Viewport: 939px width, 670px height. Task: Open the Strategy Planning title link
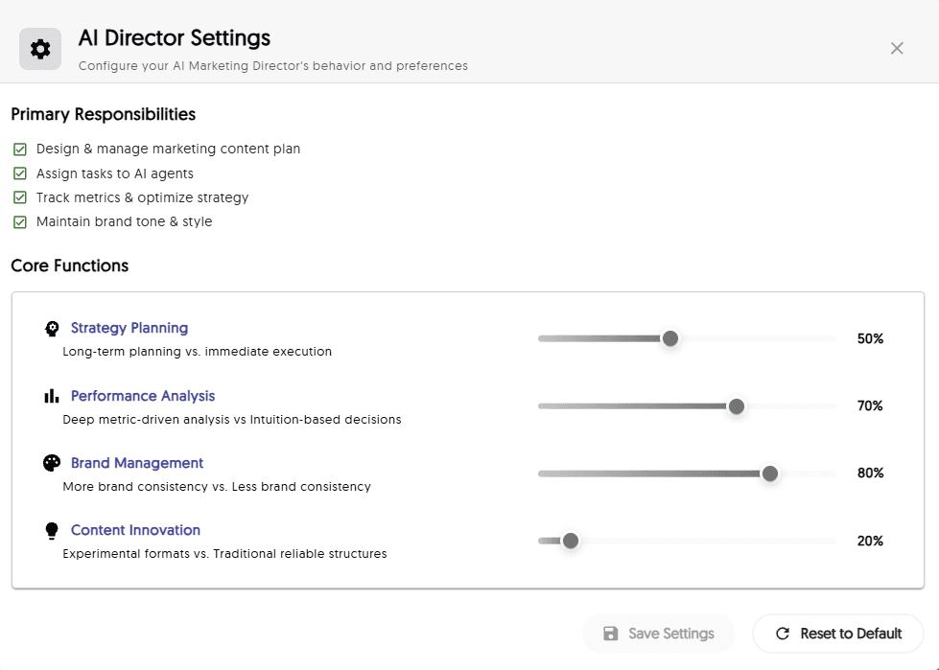pyautogui.click(x=129, y=328)
